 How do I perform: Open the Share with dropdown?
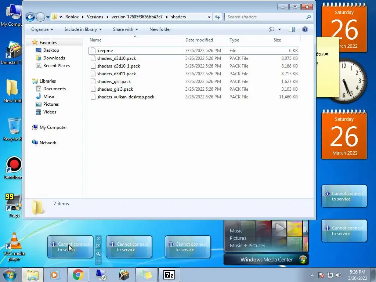[126, 29]
